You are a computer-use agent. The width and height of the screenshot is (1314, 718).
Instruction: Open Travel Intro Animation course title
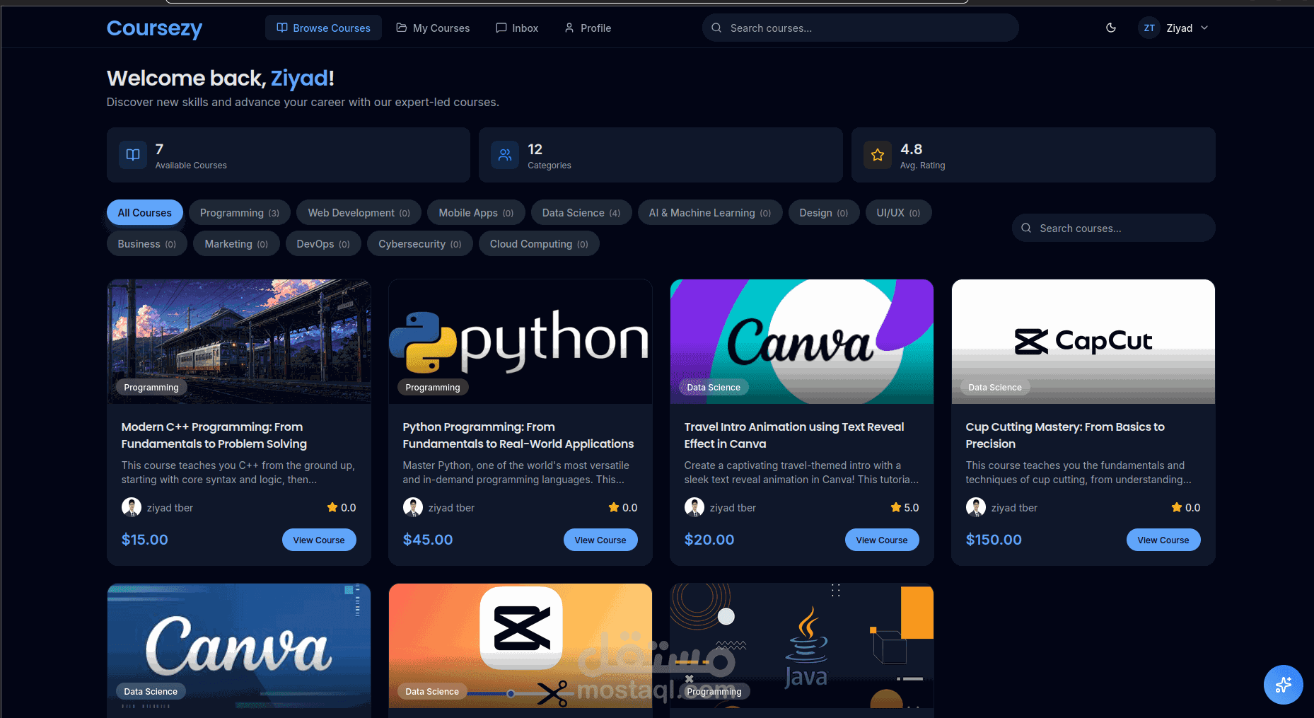point(794,435)
